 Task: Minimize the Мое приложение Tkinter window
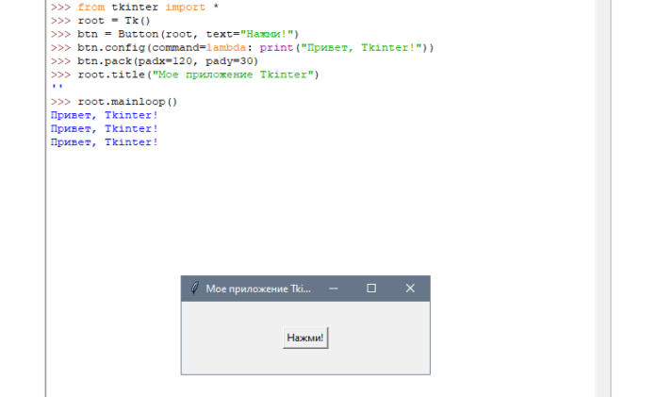click(333, 289)
